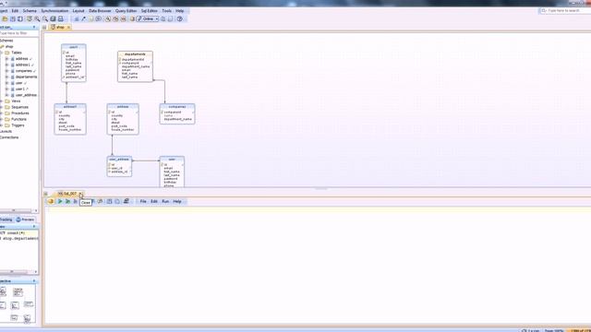Image resolution: width=591 pixels, height=332 pixels.
Task: Click the zoom in magnifier toolbar icon
Action: 37,18
